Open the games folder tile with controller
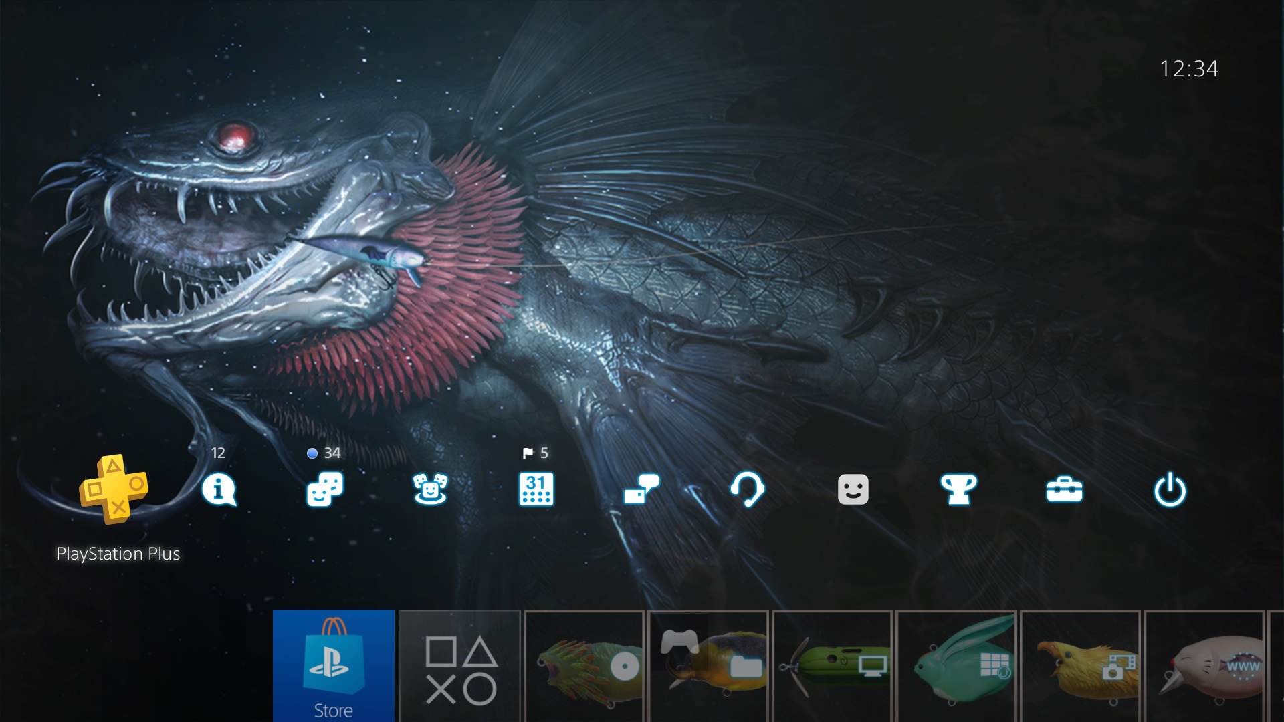 pos(709,666)
